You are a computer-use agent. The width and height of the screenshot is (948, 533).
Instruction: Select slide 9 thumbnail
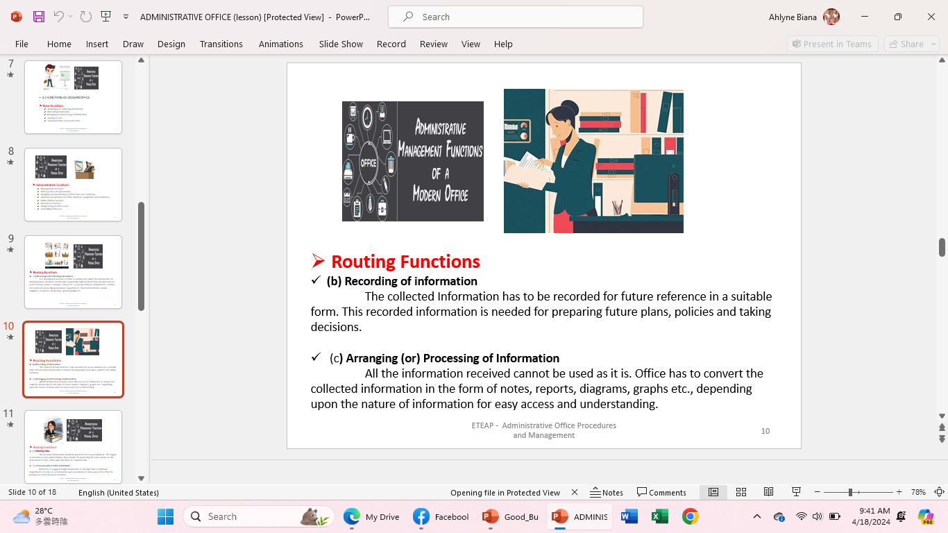(x=73, y=272)
